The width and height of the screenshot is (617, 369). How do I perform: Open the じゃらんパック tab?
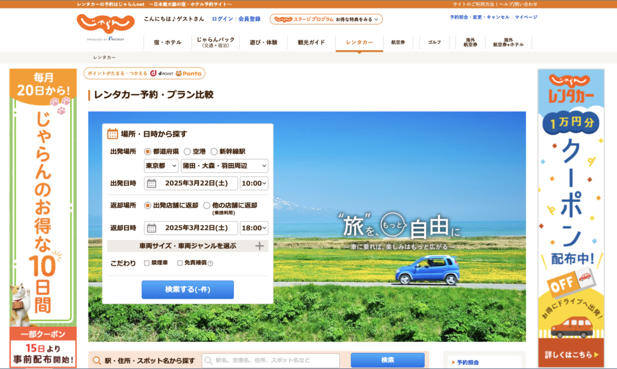point(216,43)
